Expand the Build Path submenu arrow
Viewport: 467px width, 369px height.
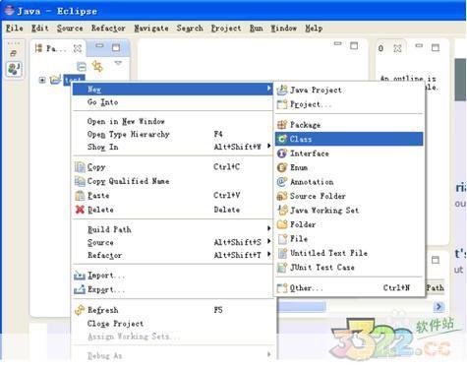click(x=268, y=228)
